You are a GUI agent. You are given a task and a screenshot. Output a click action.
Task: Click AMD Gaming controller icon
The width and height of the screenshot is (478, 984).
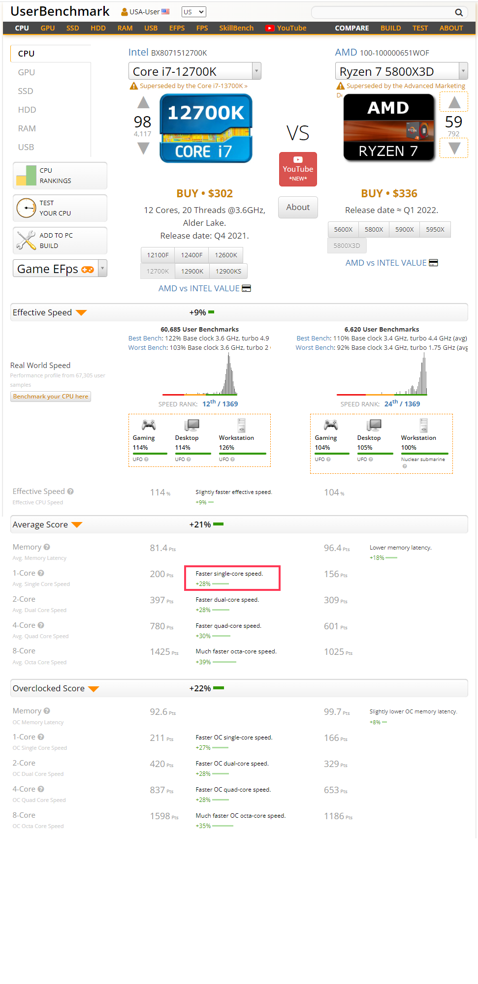pyautogui.click(x=331, y=425)
